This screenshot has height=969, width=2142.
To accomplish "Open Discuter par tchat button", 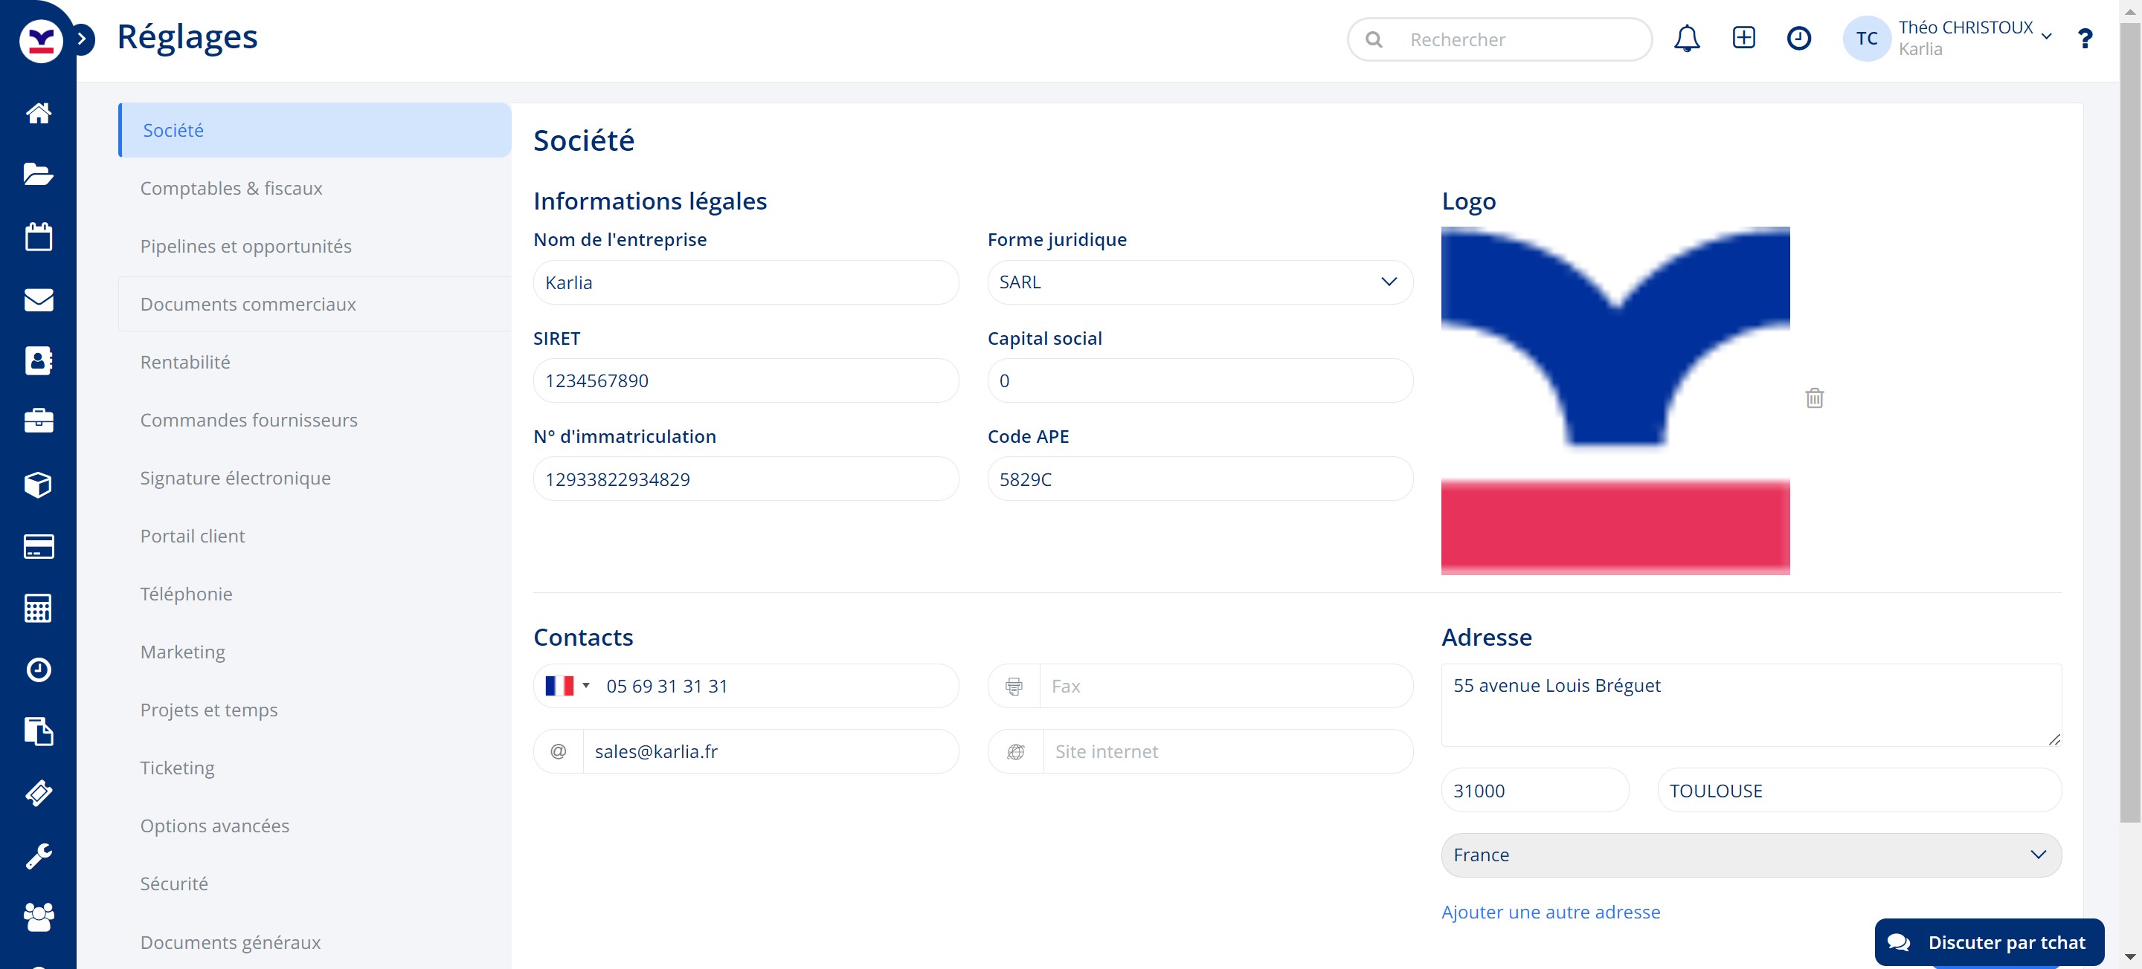I will 1988,942.
